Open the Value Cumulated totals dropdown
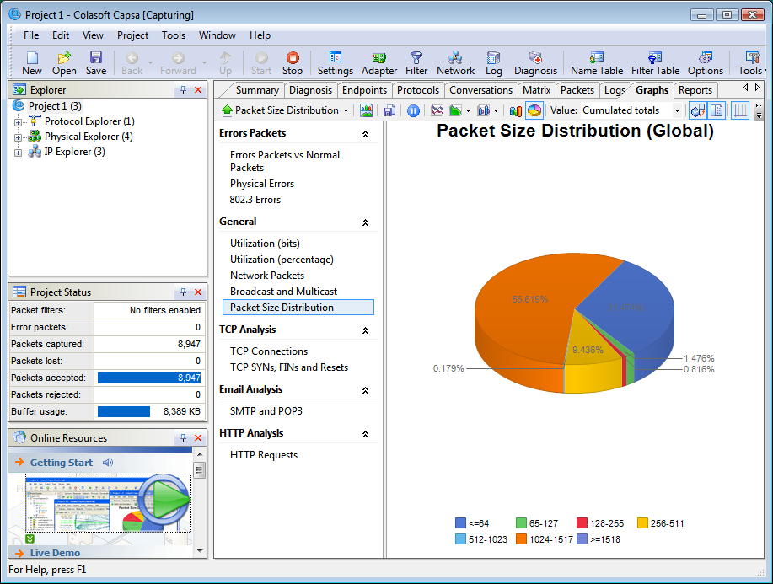Image resolution: width=773 pixels, height=584 pixels. (677, 110)
